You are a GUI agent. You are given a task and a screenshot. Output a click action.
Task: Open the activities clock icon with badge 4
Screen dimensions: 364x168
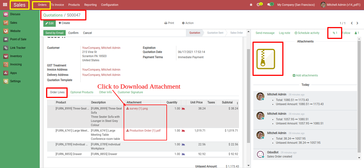[x=258, y=4]
